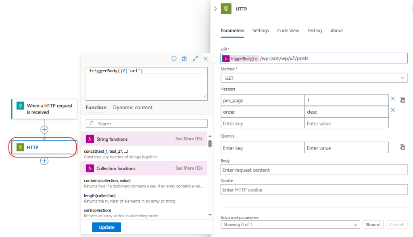Remove the order header row
Image resolution: width=413 pixels, height=237 pixels.
tap(393, 110)
